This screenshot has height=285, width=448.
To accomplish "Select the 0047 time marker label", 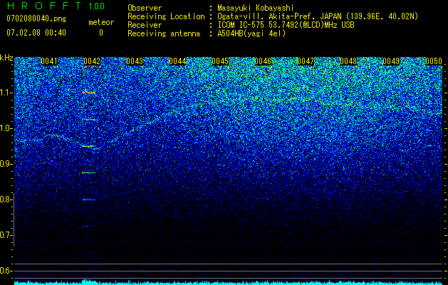I will pos(306,61).
